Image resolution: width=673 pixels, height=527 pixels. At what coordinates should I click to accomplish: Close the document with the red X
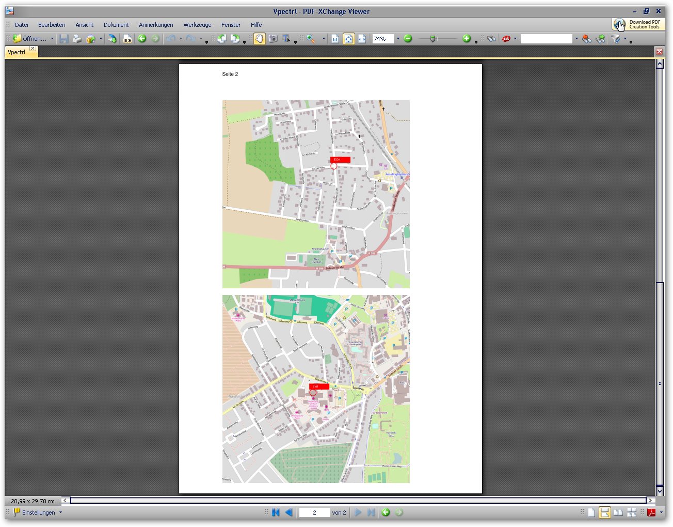(659, 52)
